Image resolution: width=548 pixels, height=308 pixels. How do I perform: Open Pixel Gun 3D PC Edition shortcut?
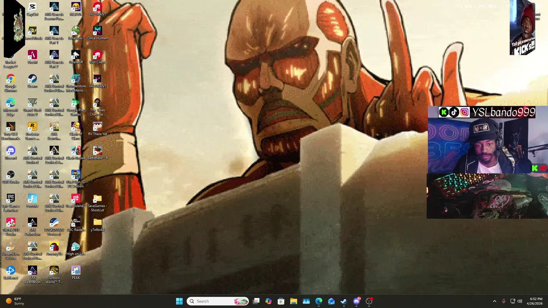pyautogui.click(x=76, y=179)
